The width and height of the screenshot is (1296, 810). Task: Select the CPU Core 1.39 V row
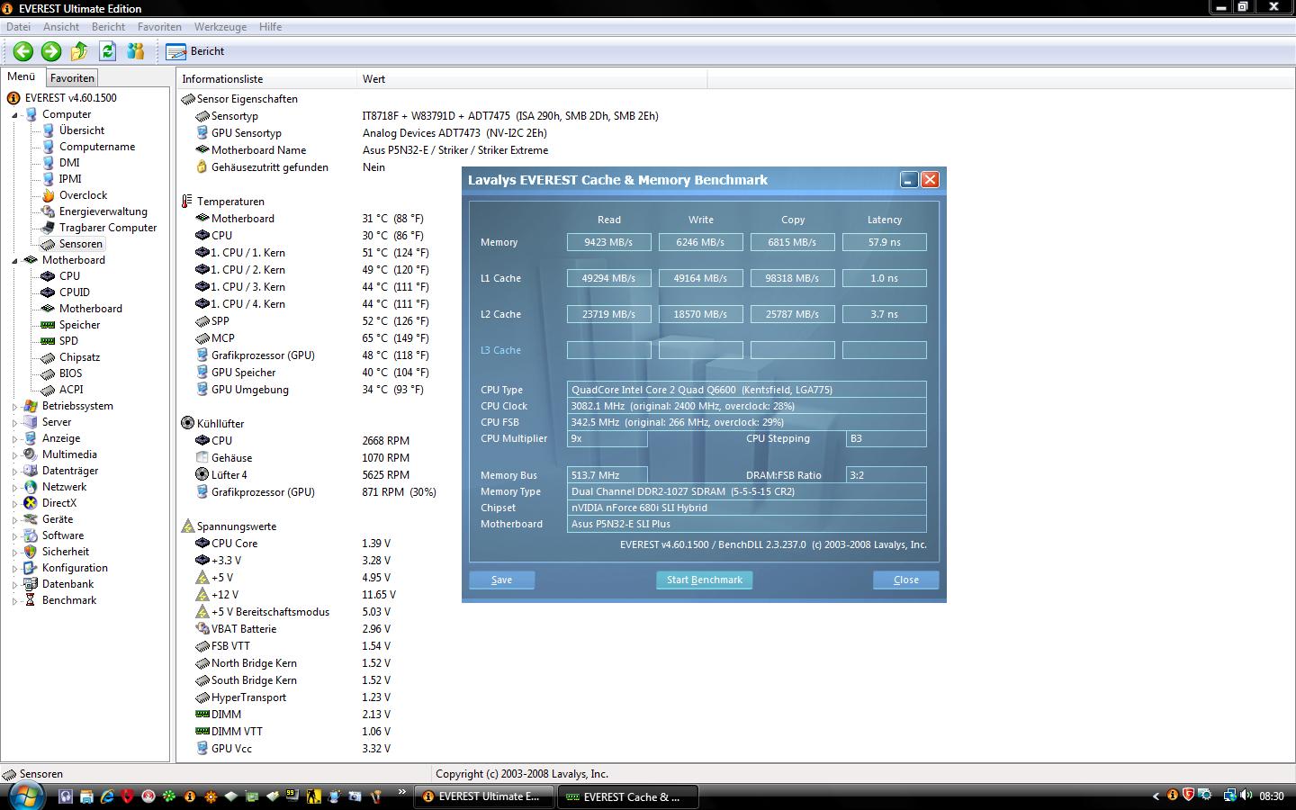tap(293, 544)
